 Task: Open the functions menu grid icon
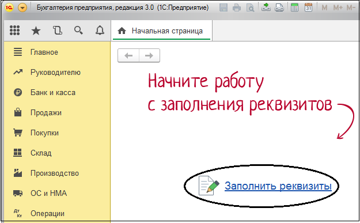[15, 31]
